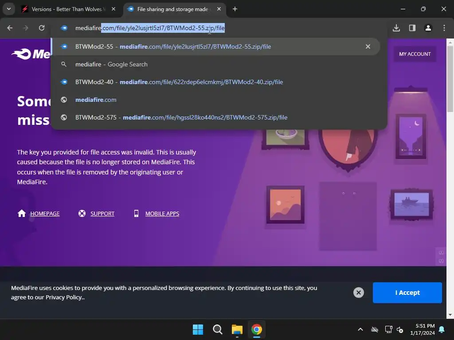Screen dimensions: 454x340
Task: Click the muted volume tray icon
Action: [400, 329]
